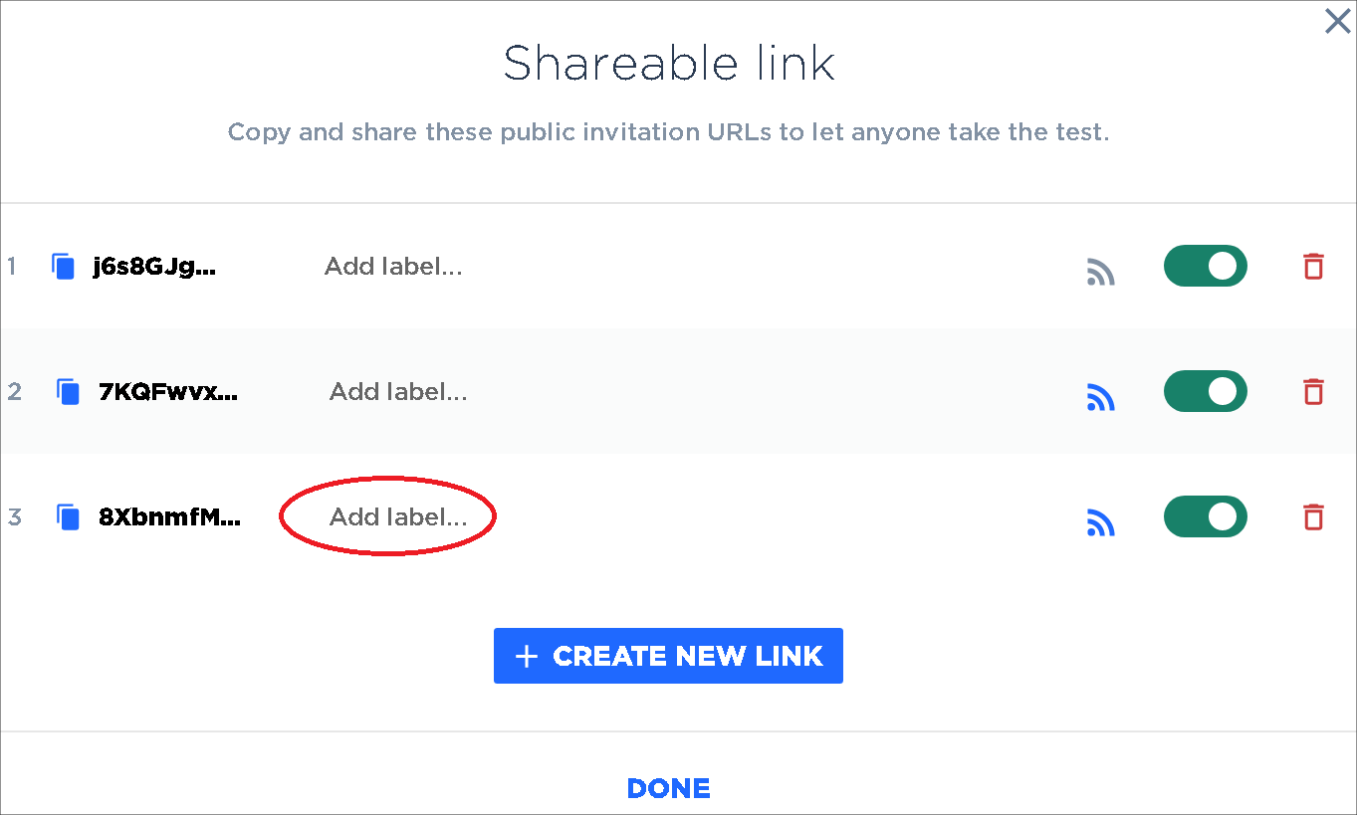Click the blue feed icon on row 2
Viewport: 1357px width, 815px height.
click(x=1100, y=398)
